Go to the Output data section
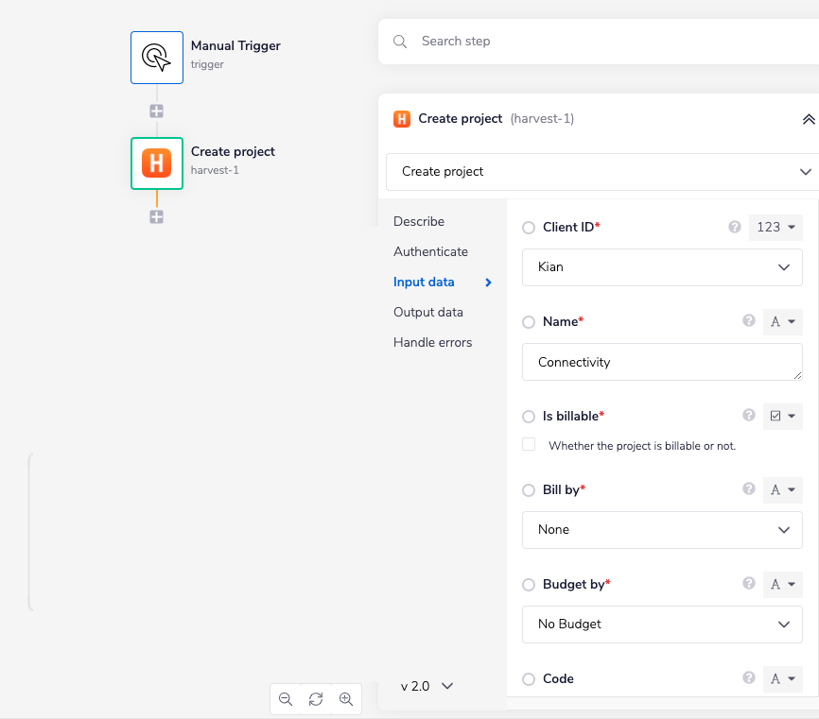Image resolution: width=819 pixels, height=719 pixels. (x=427, y=312)
